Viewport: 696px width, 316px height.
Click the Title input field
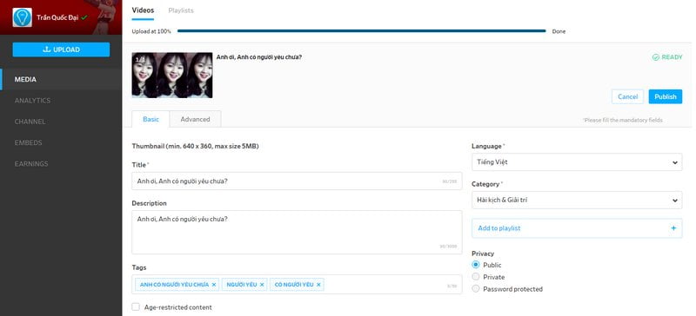297,181
